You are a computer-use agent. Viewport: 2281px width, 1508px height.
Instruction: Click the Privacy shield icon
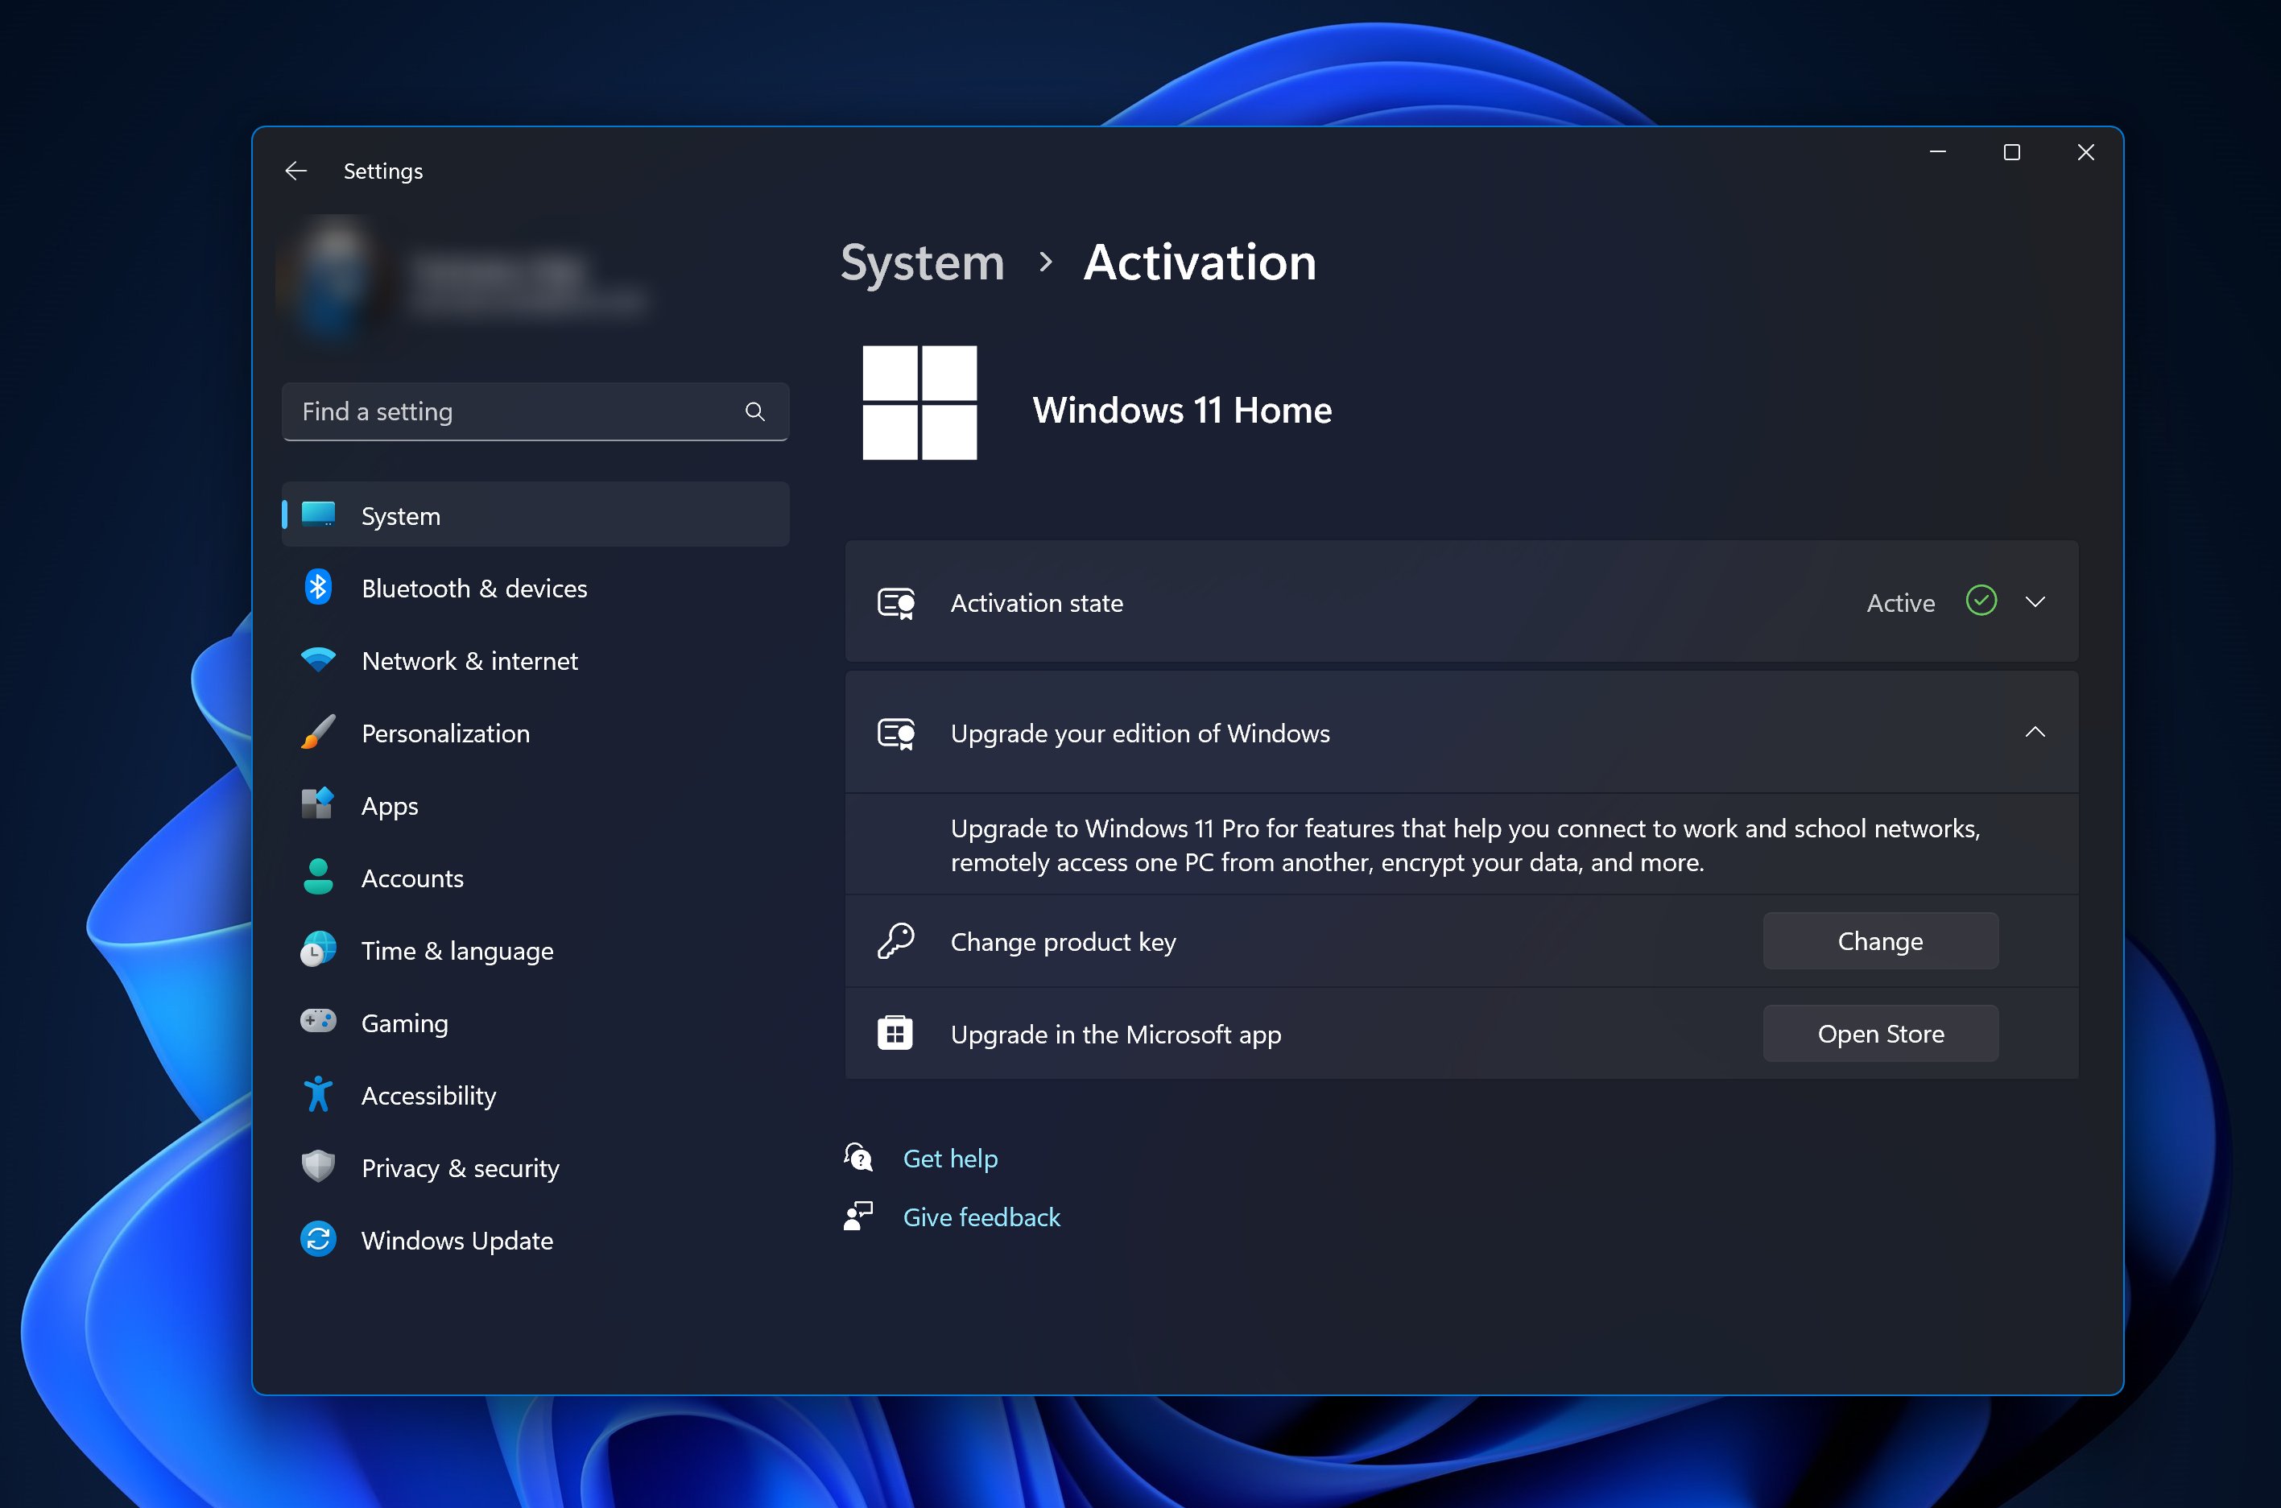(x=318, y=1167)
